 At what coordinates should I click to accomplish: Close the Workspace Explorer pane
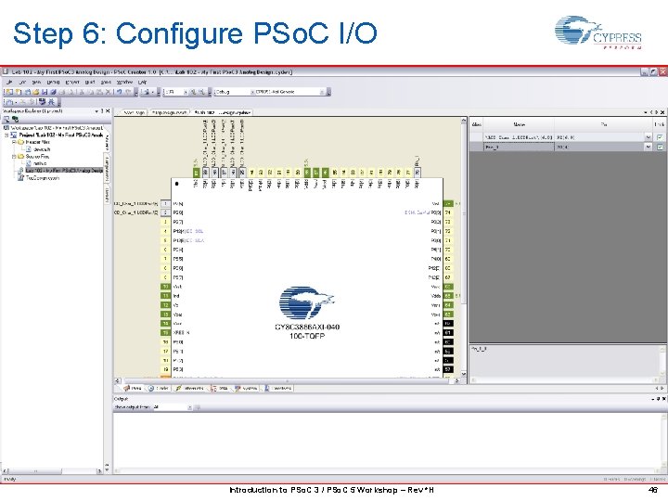click(x=108, y=110)
